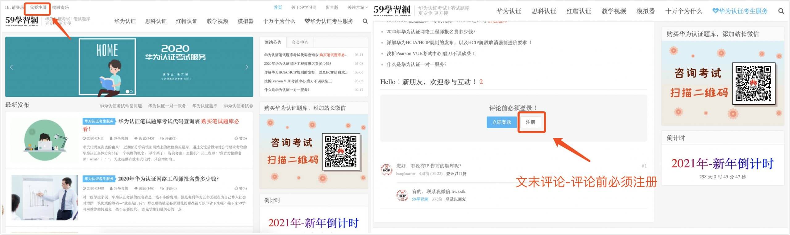This screenshot has width=790, height=235.
Task: Go to 留言板 in top bar
Action: point(332,7)
